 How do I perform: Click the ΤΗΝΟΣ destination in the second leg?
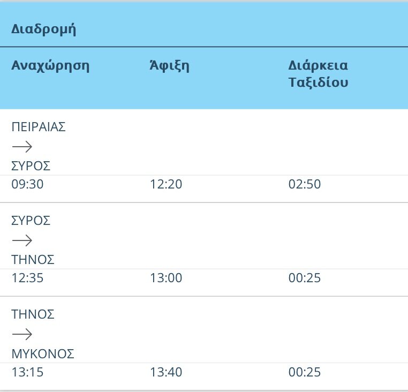pyautogui.click(x=33, y=260)
